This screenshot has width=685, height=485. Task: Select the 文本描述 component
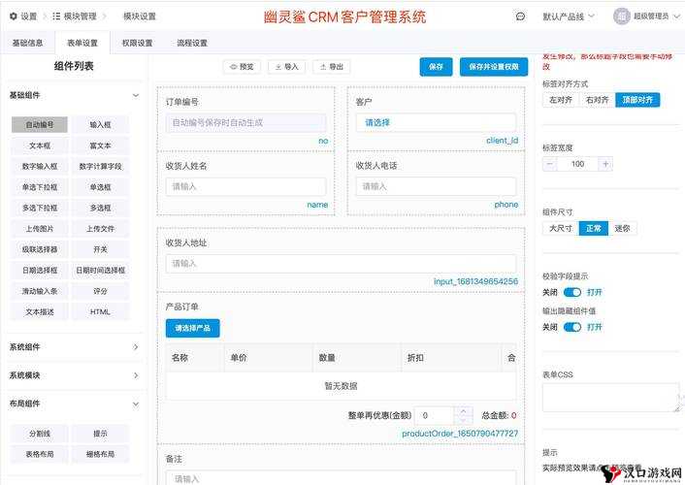point(40,312)
